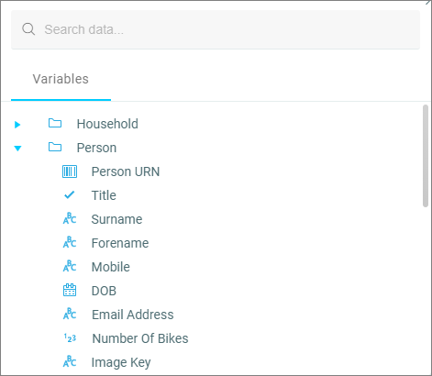
Task: Click the DOB calendar icon
Action: (x=70, y=290)
